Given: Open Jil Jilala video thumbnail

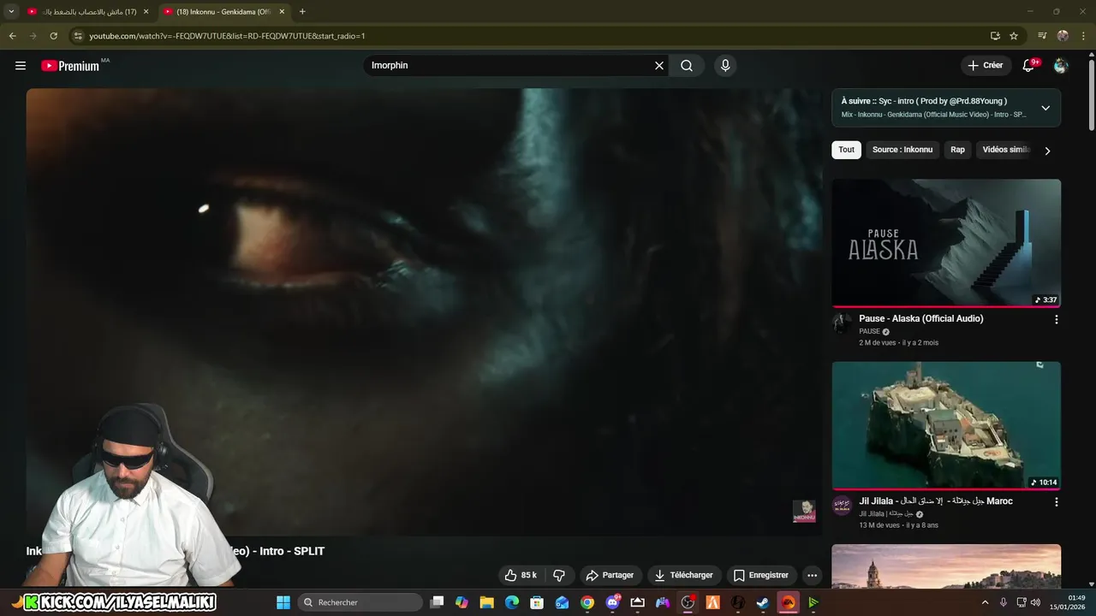Looking at the screenshot, I should click(946, 425).
